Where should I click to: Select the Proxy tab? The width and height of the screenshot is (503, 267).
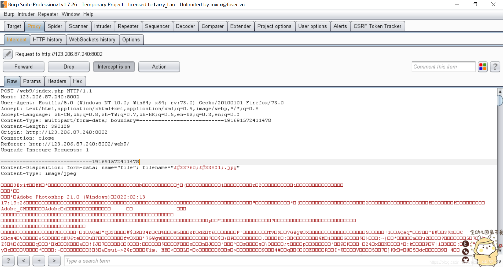(x=34, y=26)
